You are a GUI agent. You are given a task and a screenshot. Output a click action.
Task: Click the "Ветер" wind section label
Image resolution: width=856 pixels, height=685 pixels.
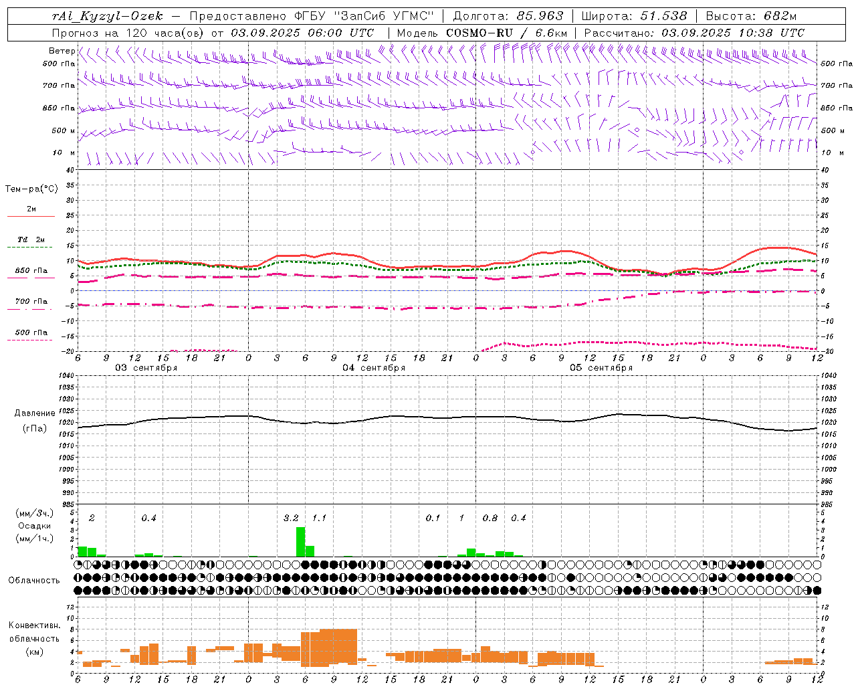click(62, 51)
